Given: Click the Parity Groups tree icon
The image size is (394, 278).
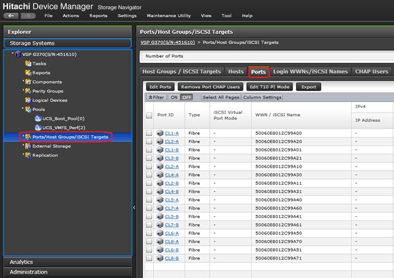Looking at the screenshot, I should click(x=28, y=91).
